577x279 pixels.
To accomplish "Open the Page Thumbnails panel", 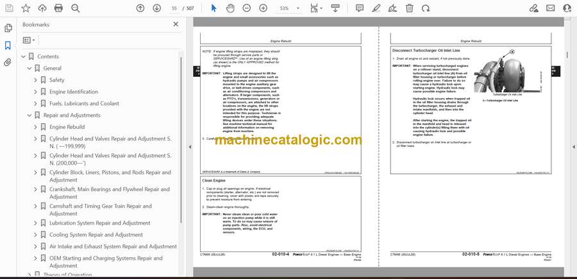I will [x=8, y=28].
